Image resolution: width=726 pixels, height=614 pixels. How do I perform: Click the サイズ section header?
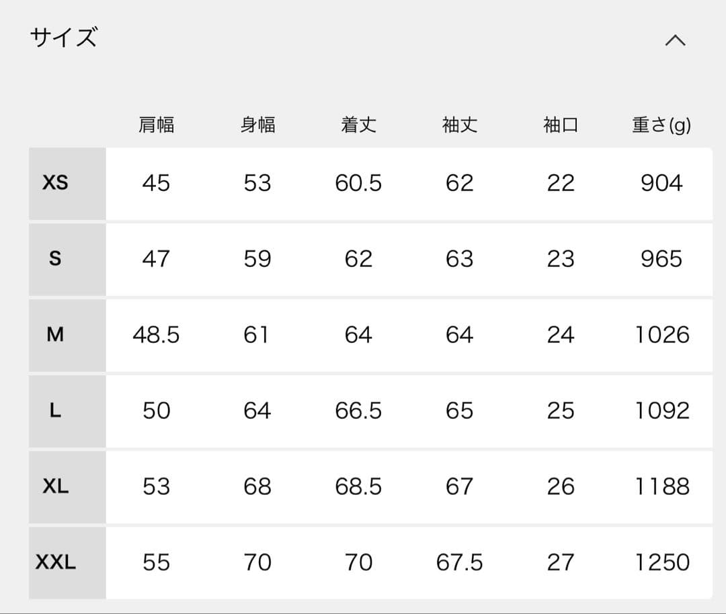coord(62,38)
